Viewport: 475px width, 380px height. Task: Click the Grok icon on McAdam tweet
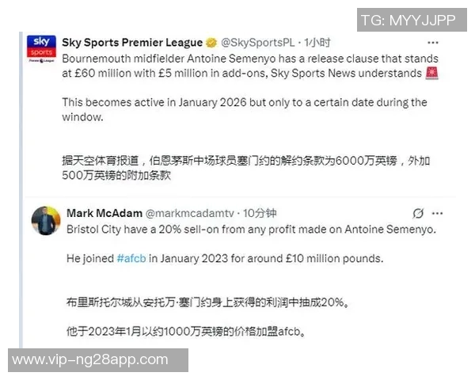(418, 213)
